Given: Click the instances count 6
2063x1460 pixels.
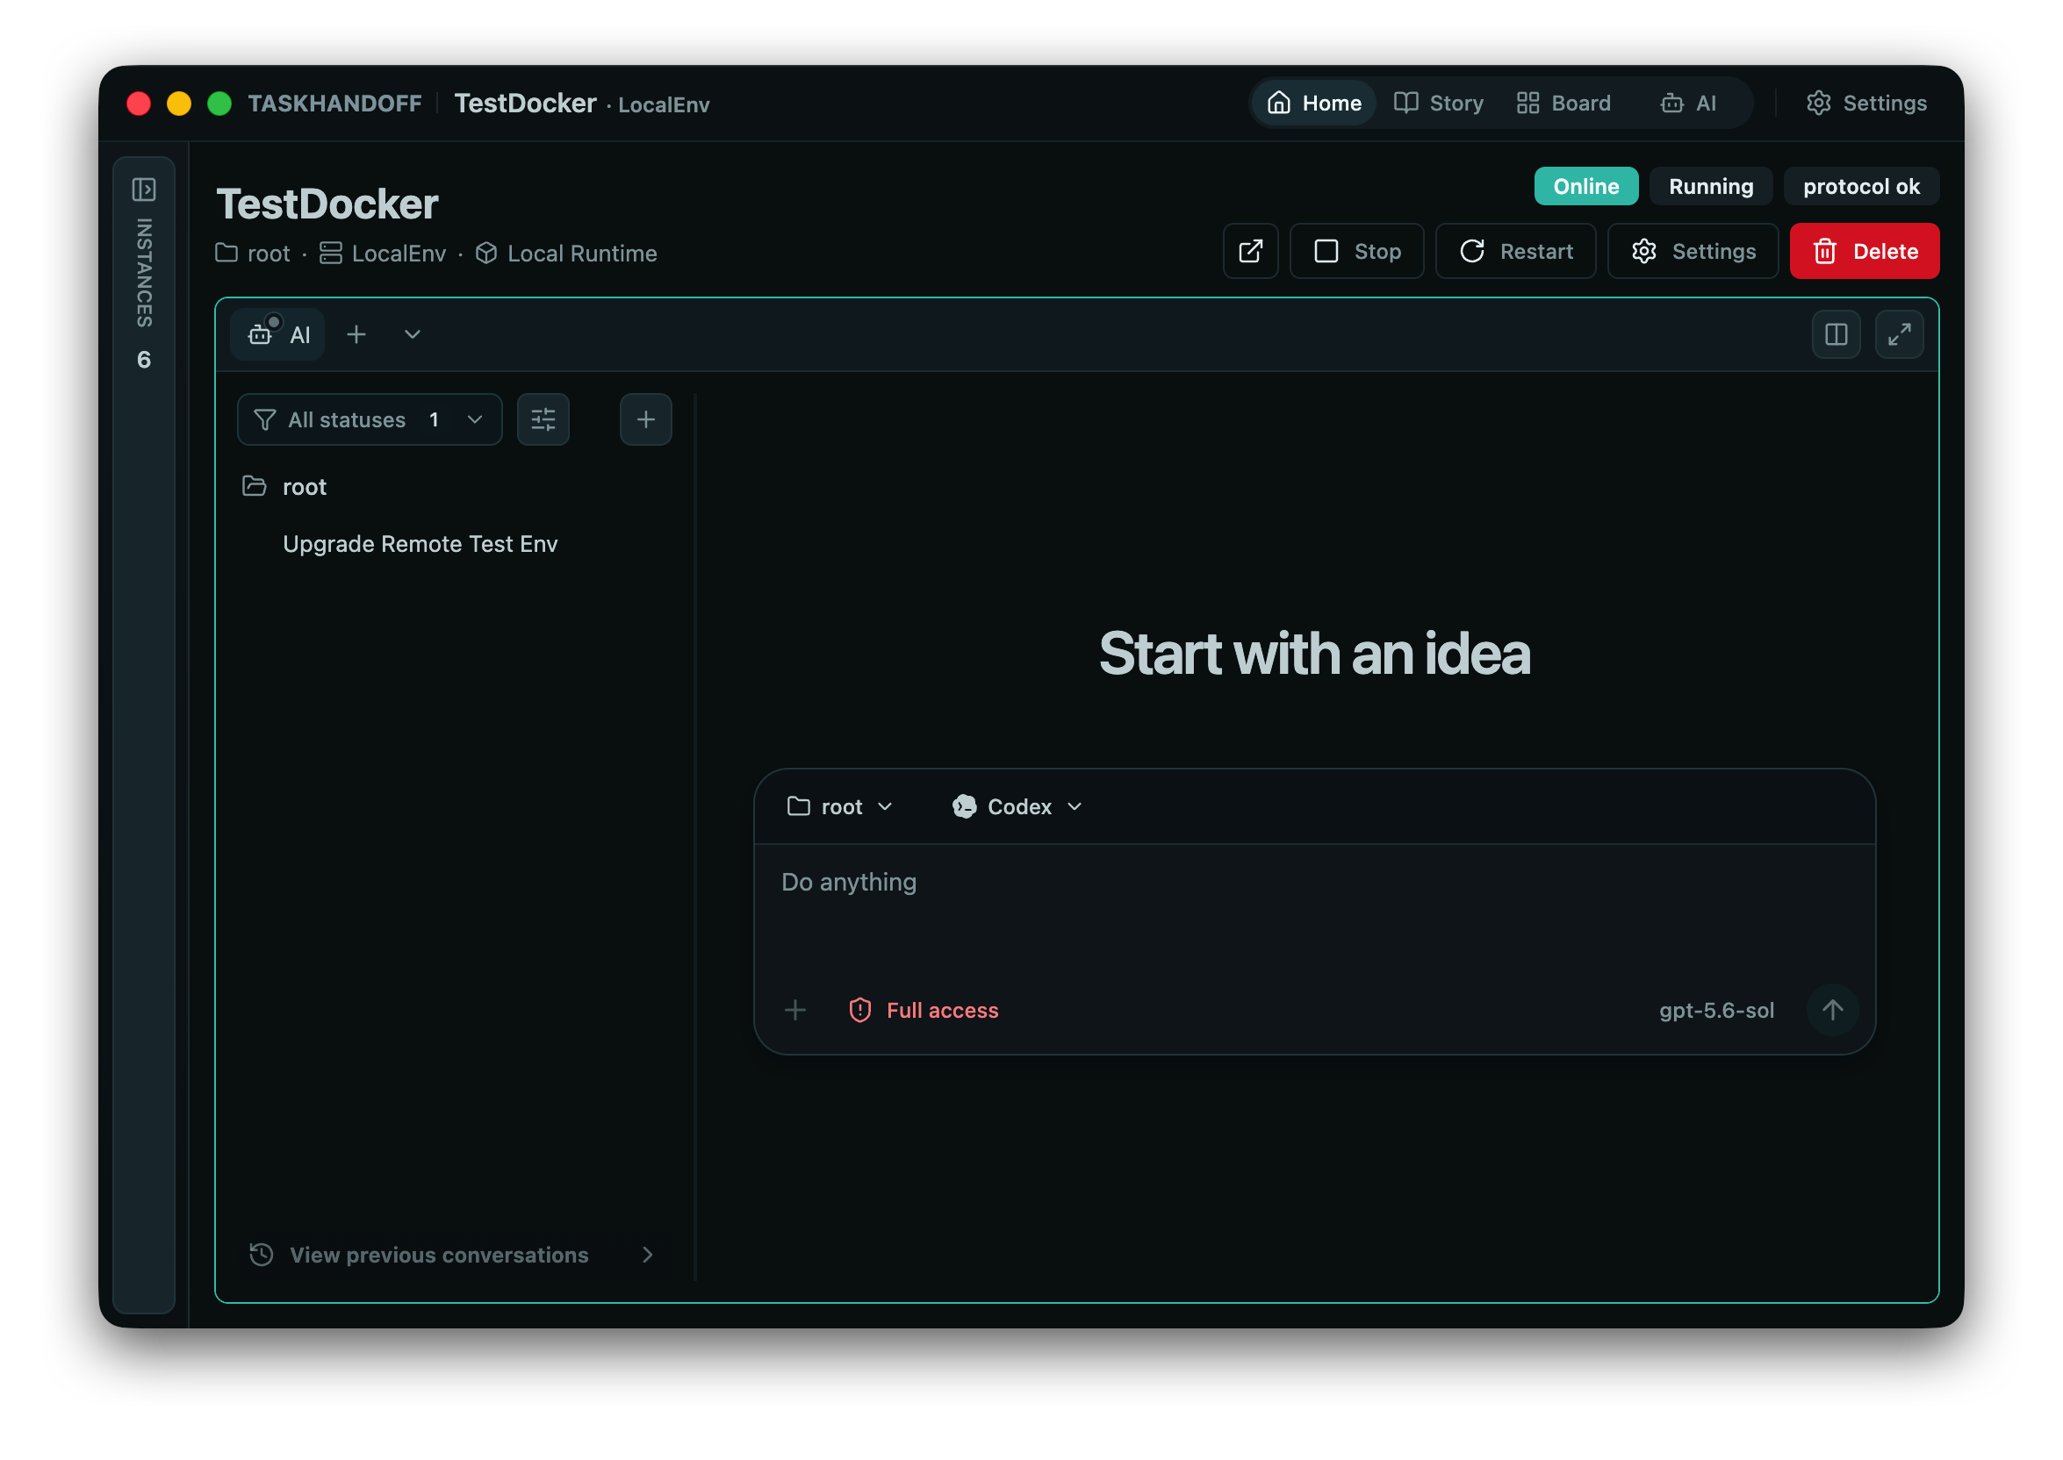Looking at the screenshot, I should [x=144, y=360].
